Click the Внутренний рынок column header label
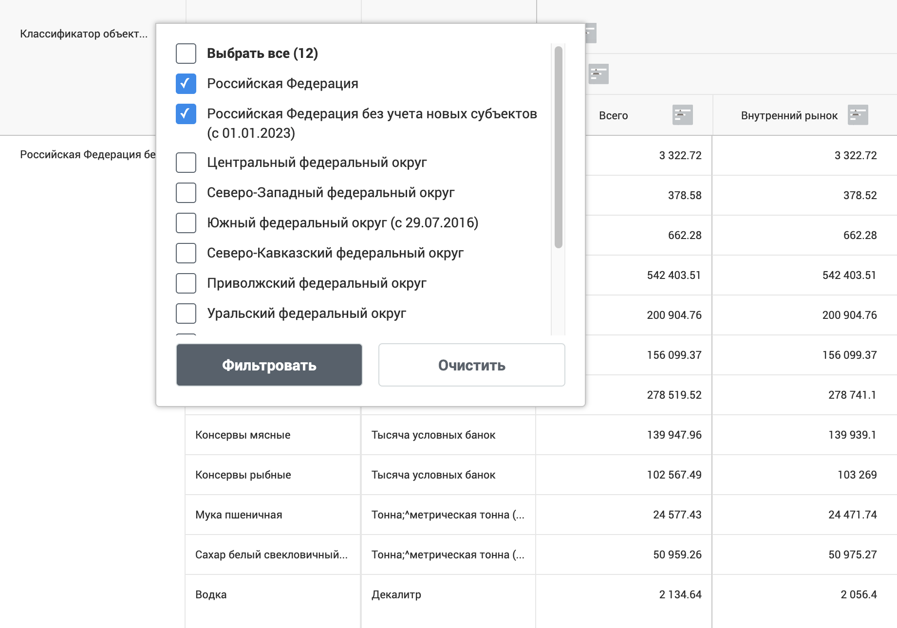Image resolution: width=897 pixels, height=628 pixels. point(789,116)
